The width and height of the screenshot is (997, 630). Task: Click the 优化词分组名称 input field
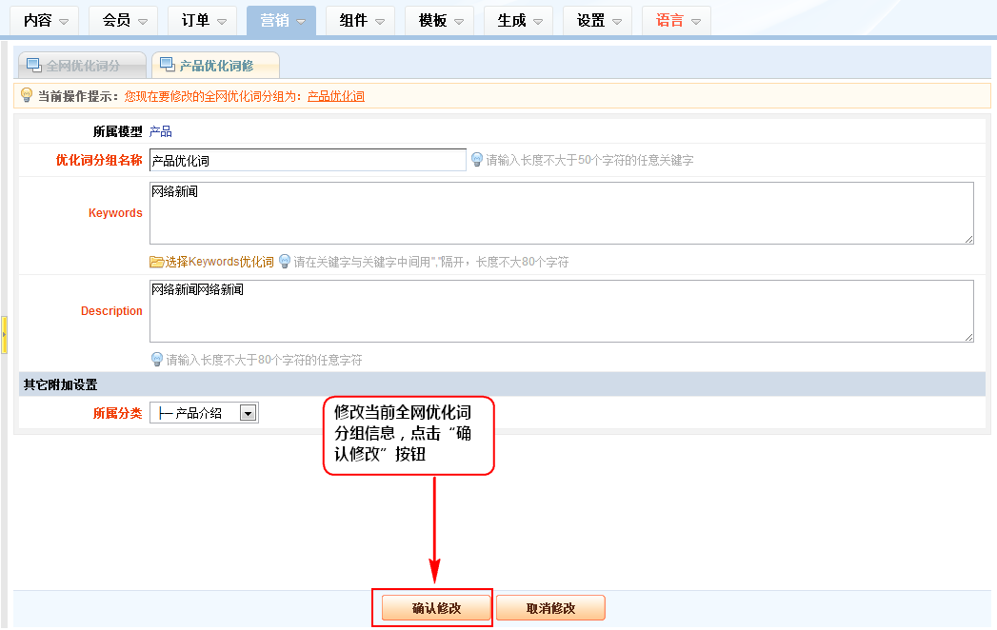[308, 160]
